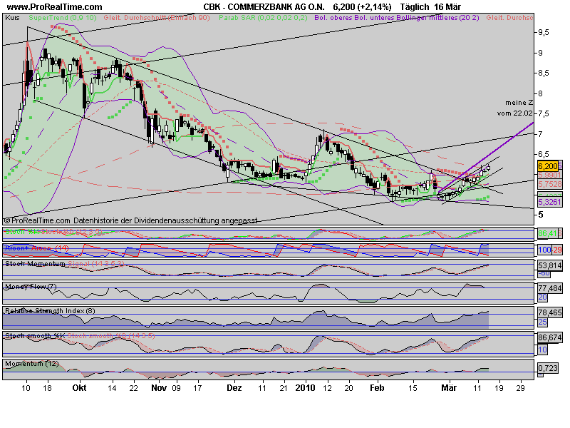Select the CBK - COMMERZBANK AG O.N. title

(x=264, y=7)
